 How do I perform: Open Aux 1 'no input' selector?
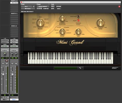click(14, 40)
